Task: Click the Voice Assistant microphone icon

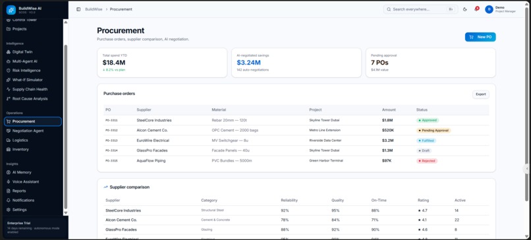Action: click(x=9, y=182)
